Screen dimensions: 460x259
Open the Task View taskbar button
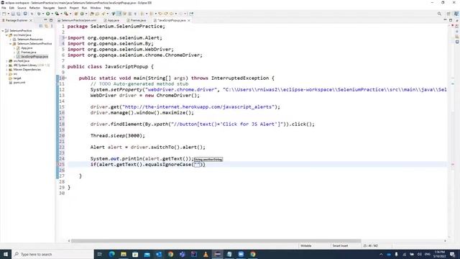[x=99, y=254]
